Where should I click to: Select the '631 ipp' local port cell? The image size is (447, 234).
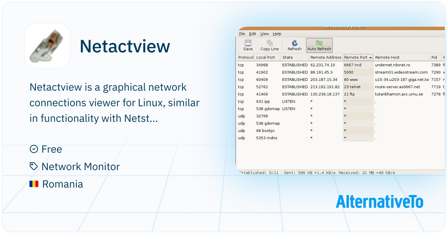tap(263, 101)
